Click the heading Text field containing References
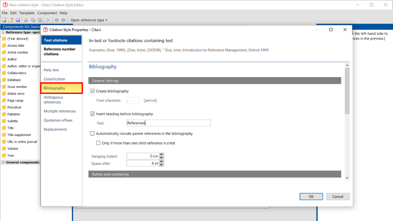The image size is (393, 221). tap(169, 123)
